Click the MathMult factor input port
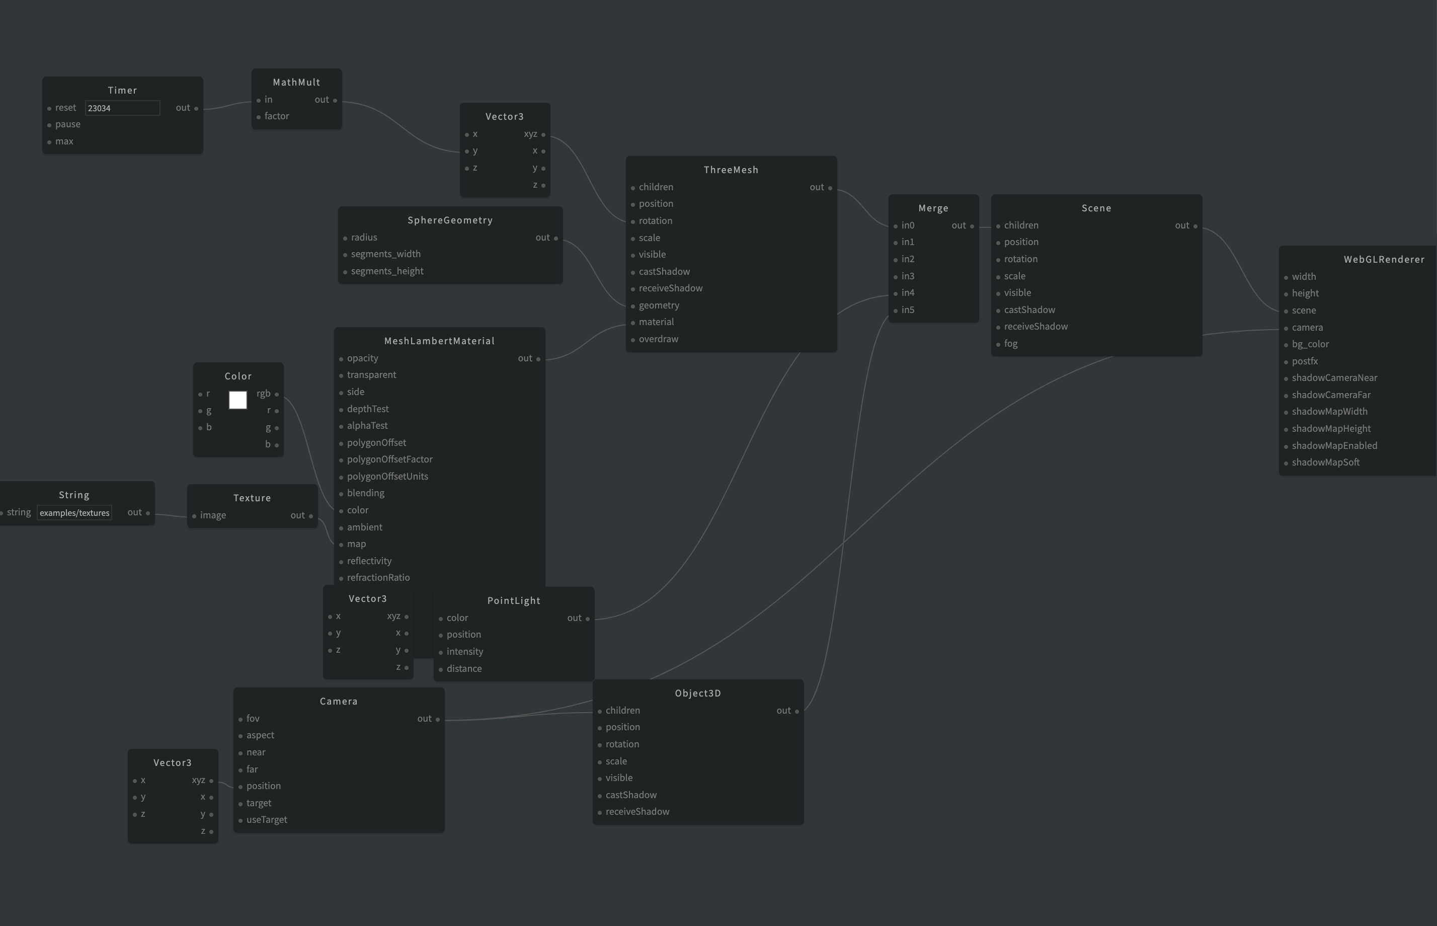The height and width of the screenshot is (926, 1437). tap(259, 117)
